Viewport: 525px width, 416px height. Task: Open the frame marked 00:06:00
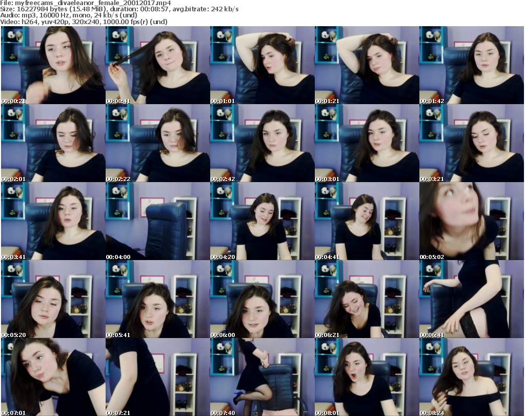262,300
